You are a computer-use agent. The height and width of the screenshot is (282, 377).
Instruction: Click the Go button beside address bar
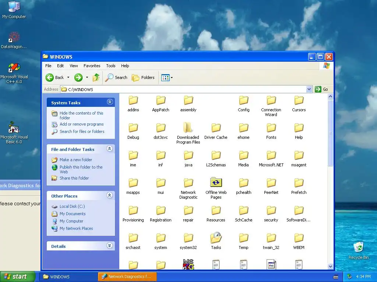(x=321, y=89)
